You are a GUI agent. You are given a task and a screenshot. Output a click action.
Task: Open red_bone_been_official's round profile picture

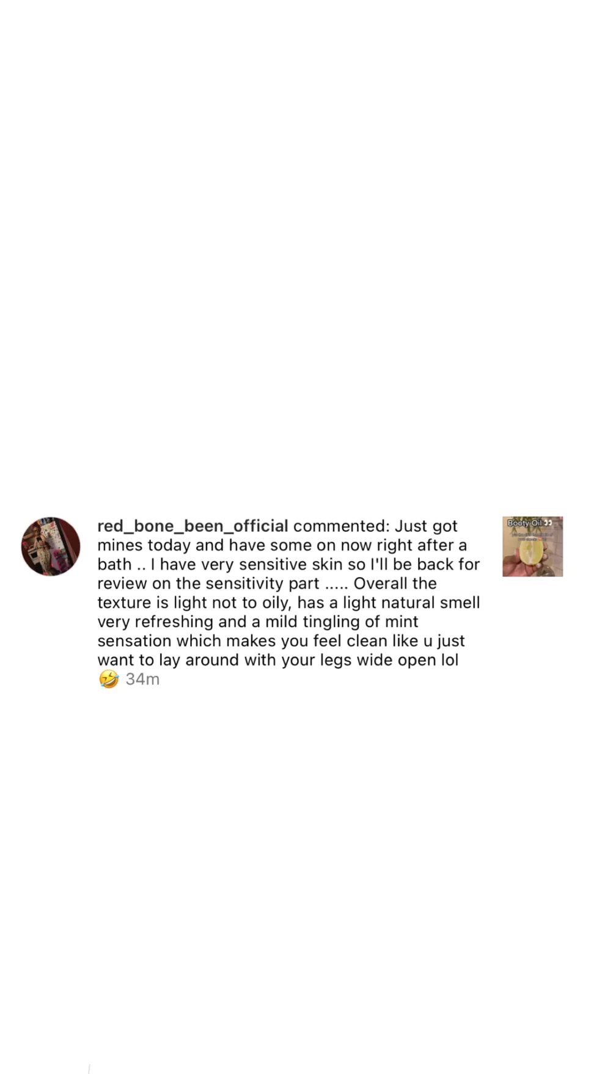point(51,546)
